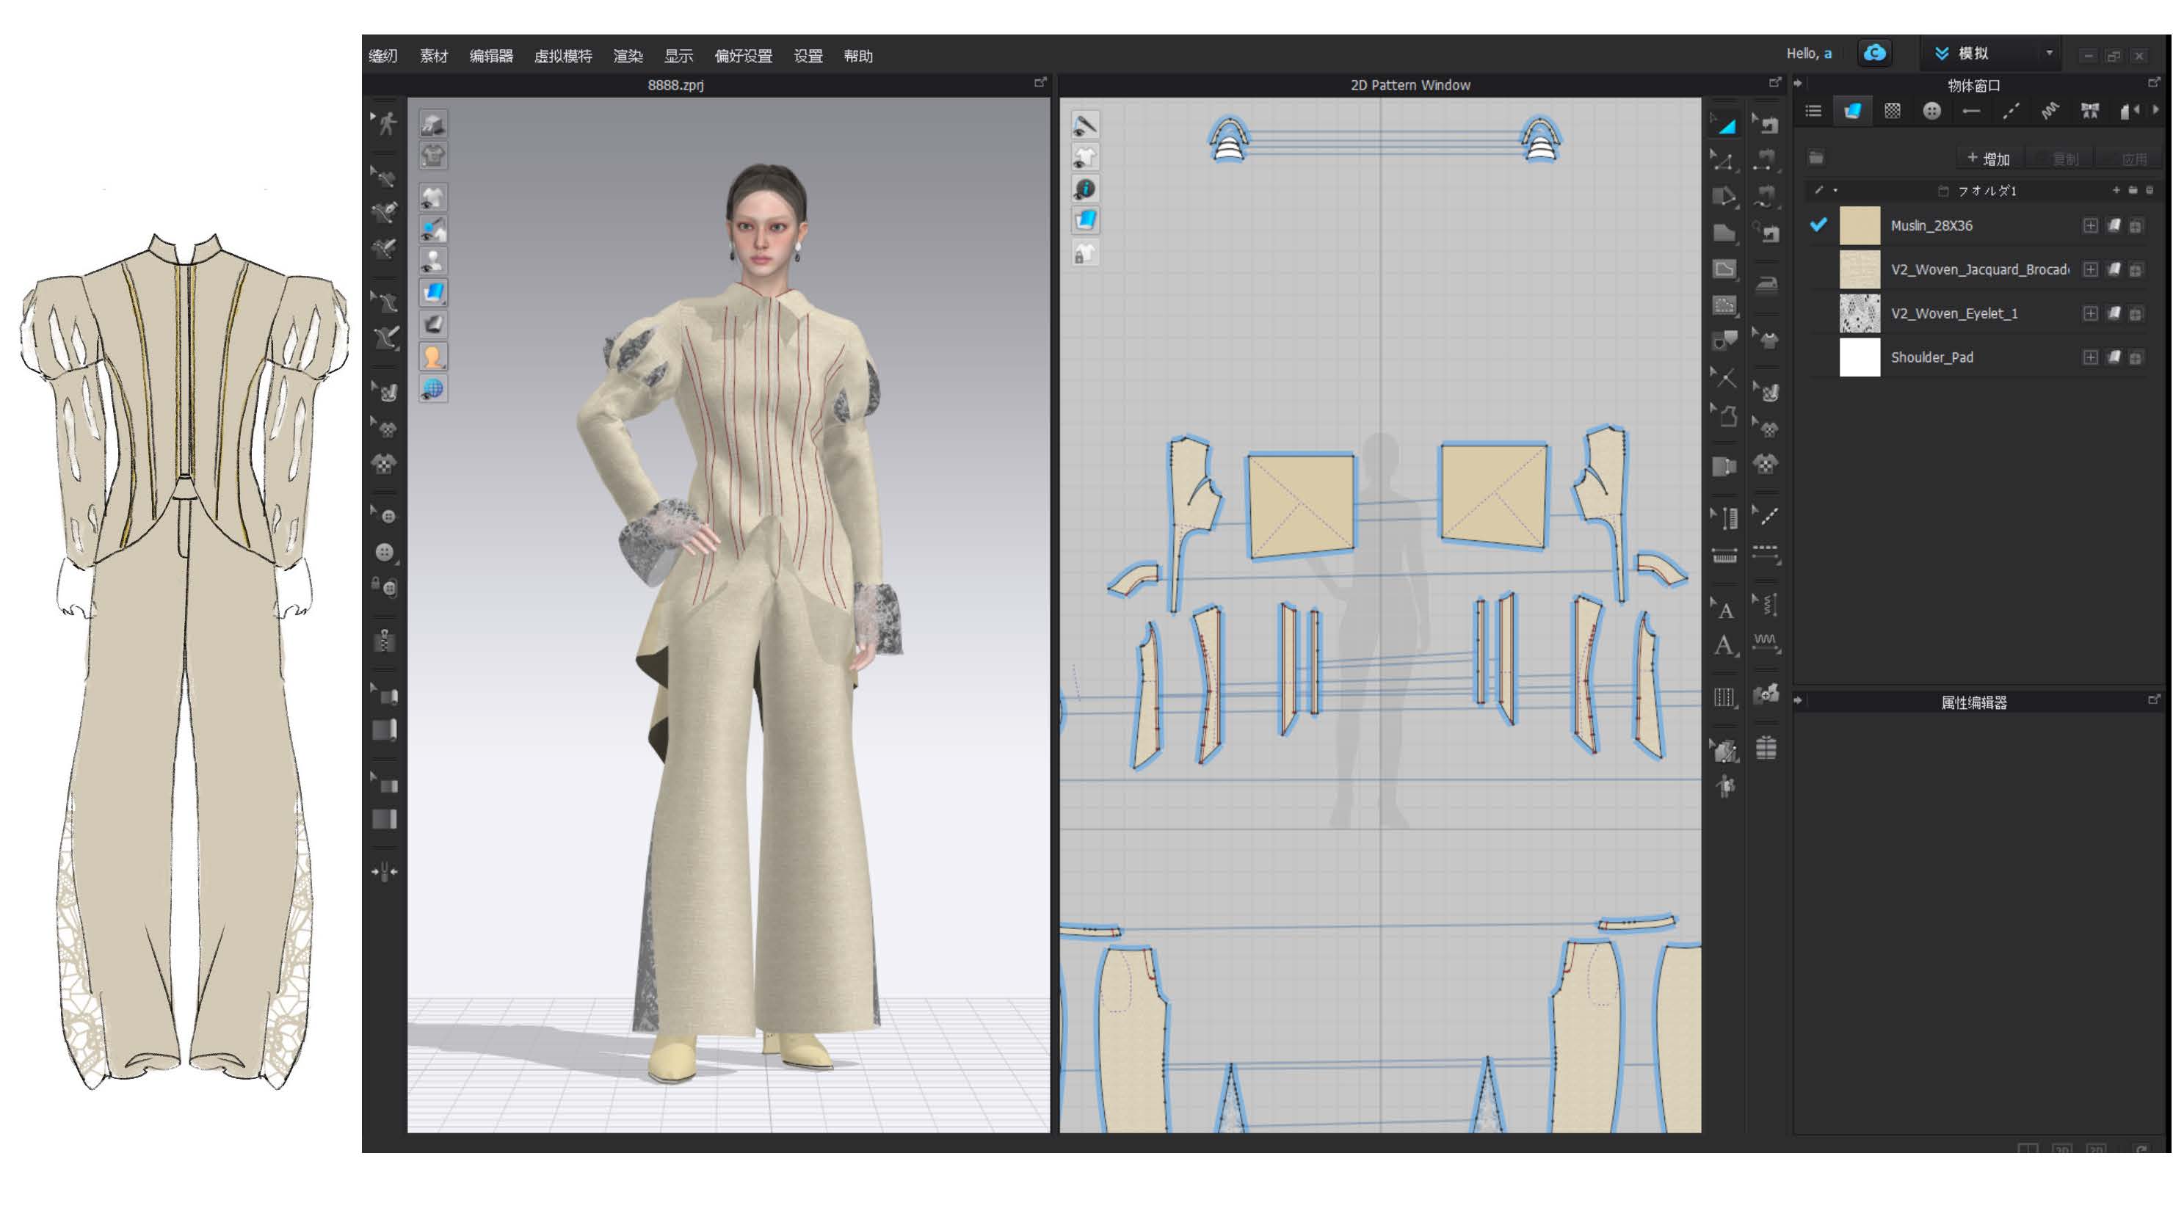Viewport: 2173px width, 1222px height.
Task: Toggle the checkmark on Muslin_28X36 fabric
Action: tap(1818, 225)
